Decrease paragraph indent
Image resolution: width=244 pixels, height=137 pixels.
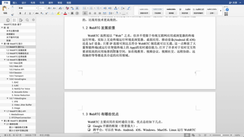tap(105, 8)
